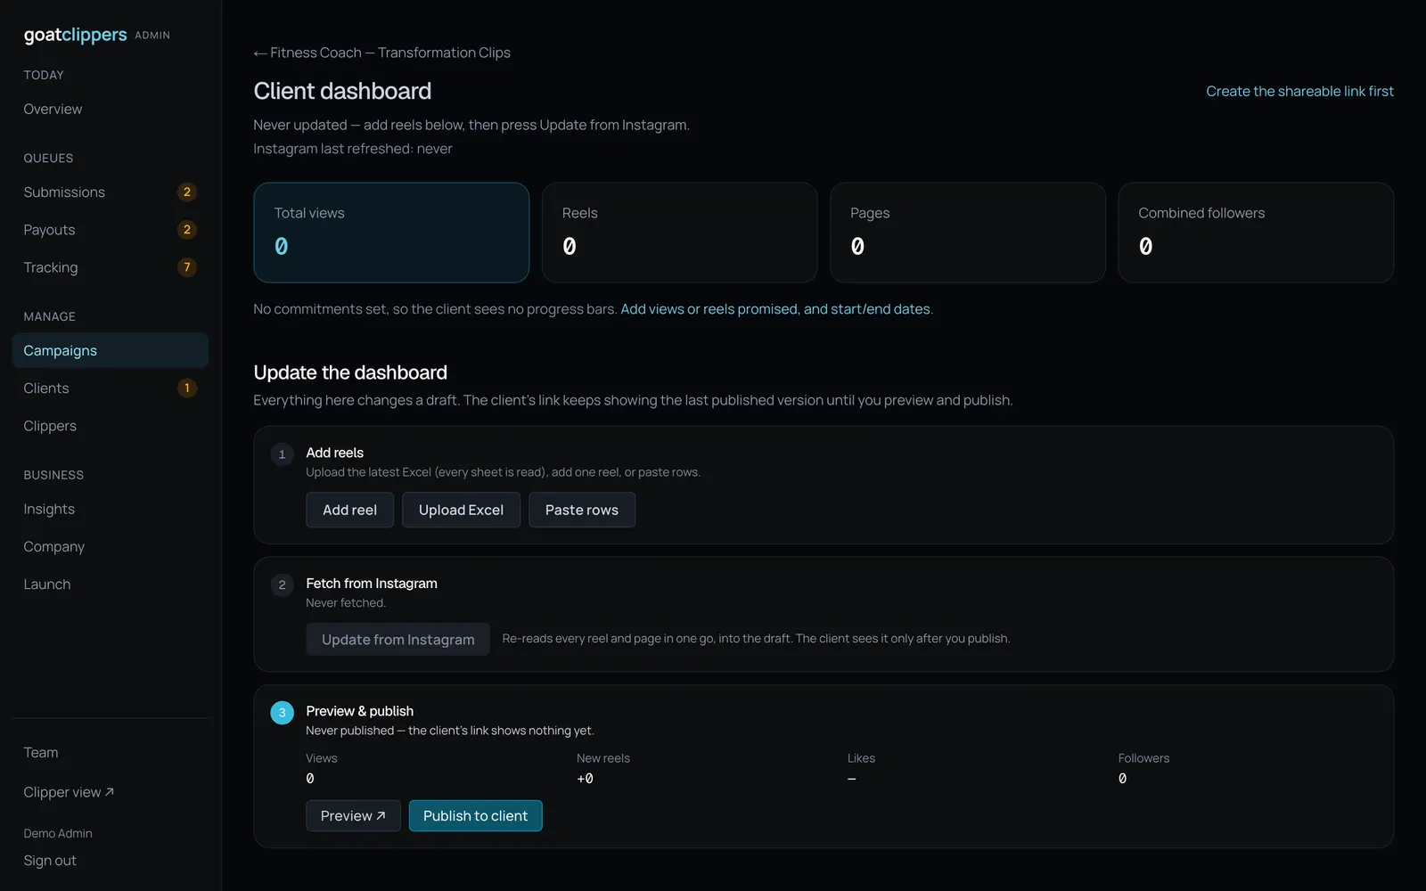Open the dashboard Preview
1426x891 pixels.
point(353,816)
